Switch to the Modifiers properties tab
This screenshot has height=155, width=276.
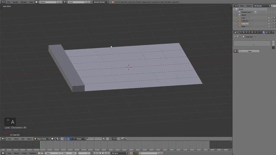[258, 32]
